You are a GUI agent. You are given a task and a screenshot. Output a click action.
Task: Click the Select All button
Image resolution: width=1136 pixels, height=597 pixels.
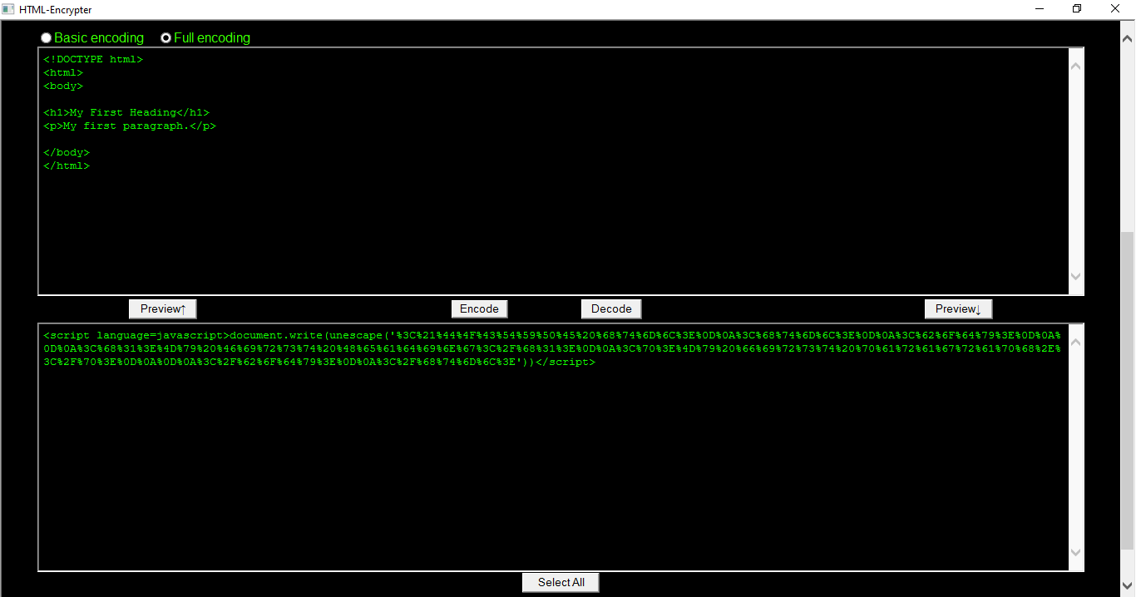coord(561,582)
